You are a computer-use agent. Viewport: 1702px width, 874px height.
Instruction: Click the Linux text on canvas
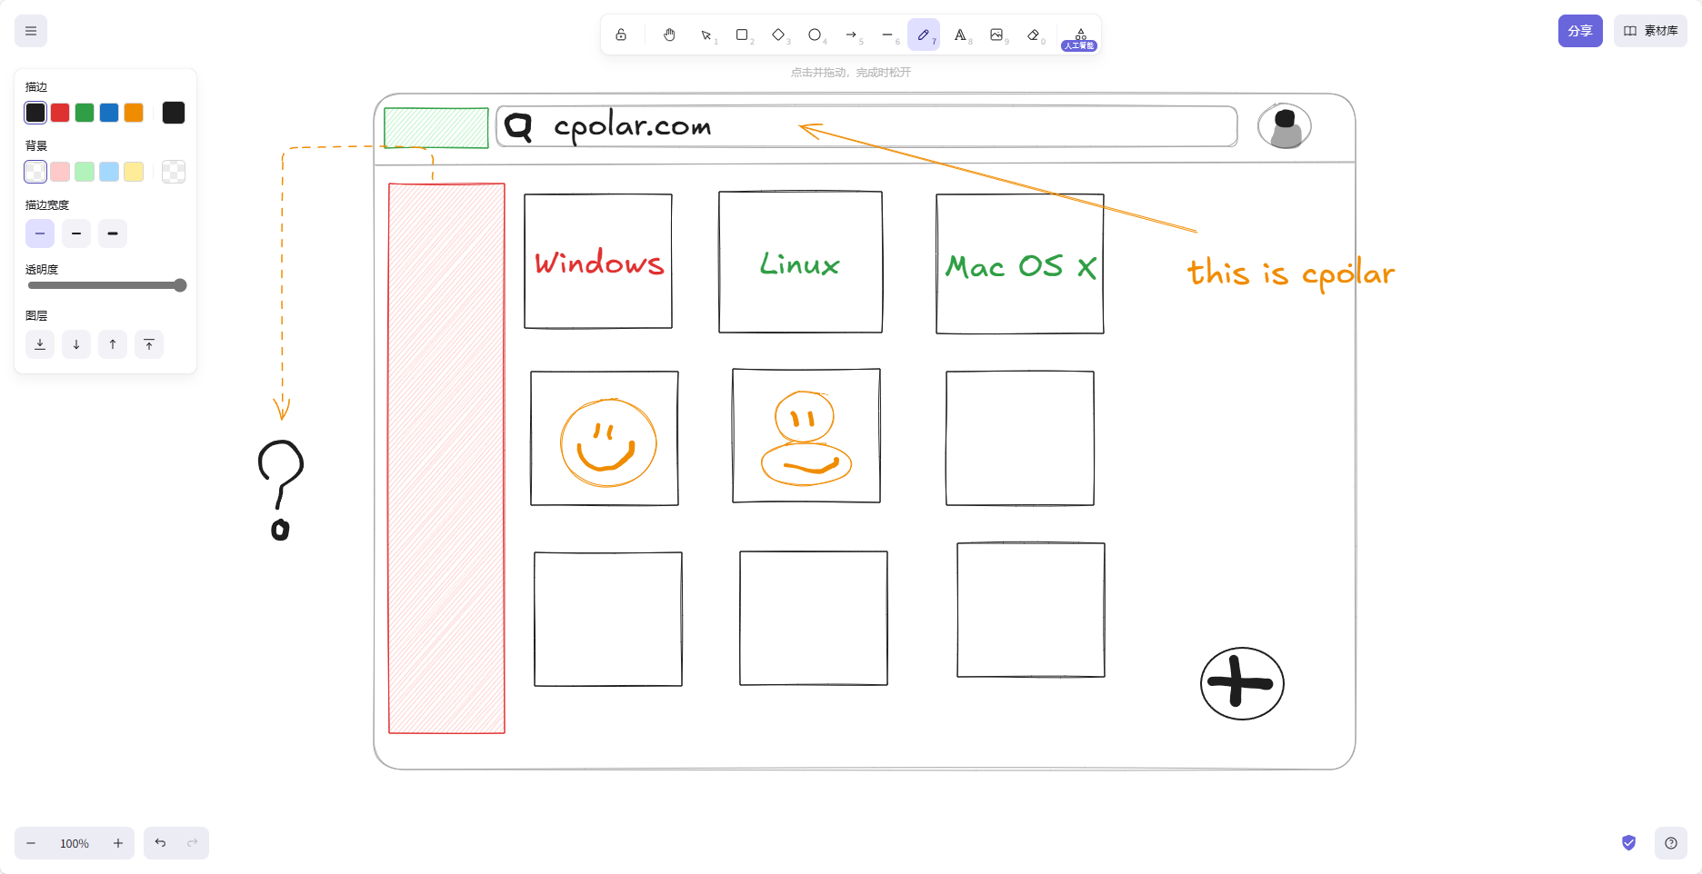800,263
